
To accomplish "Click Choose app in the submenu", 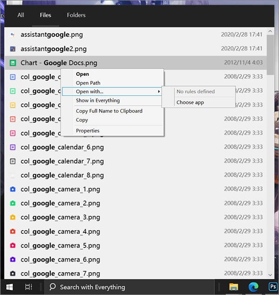I will [190, 102].
